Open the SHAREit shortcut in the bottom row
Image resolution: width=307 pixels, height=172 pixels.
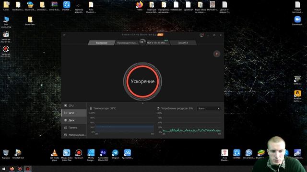(236, 154)
